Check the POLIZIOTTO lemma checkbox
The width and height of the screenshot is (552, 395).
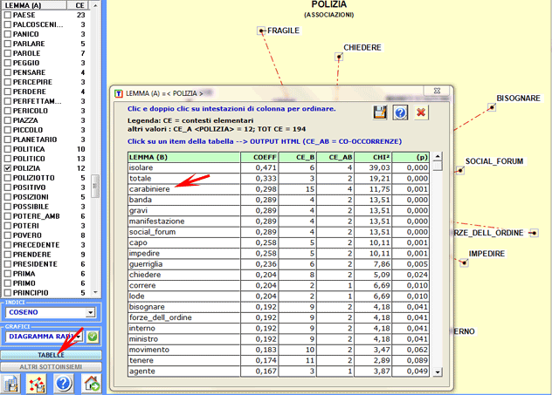pyautogui.click(x=7, y=178)
